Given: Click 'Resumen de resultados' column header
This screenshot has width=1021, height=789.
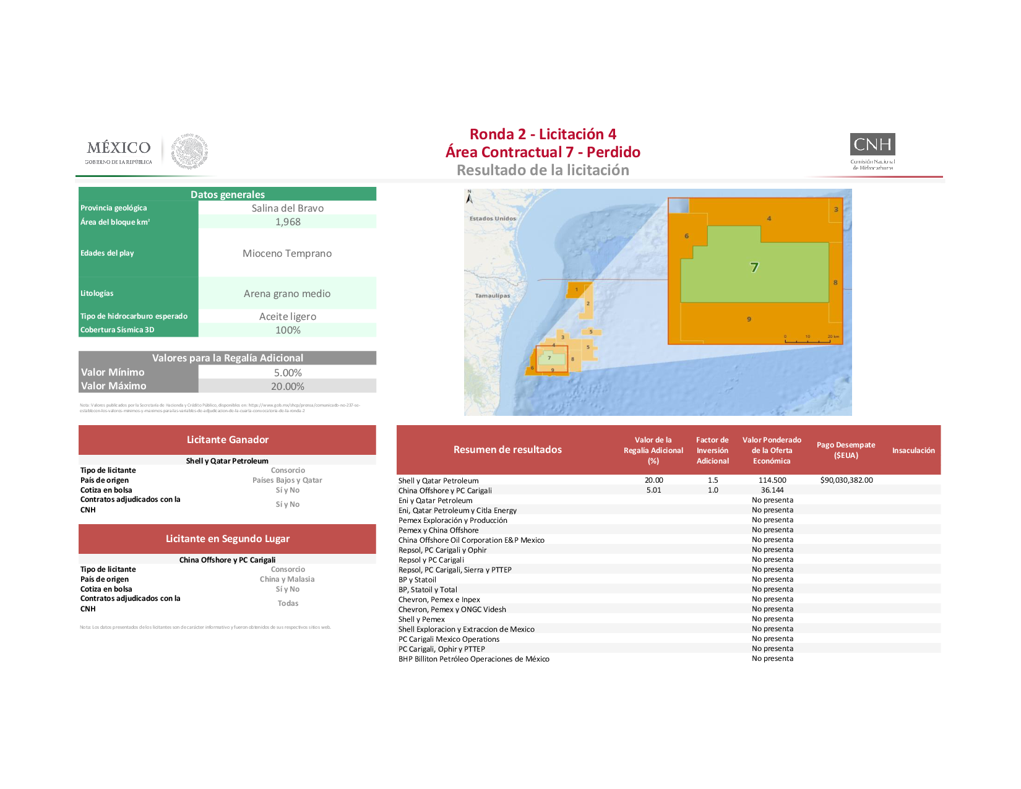Looking at the screenshot, I should point(507,450).
